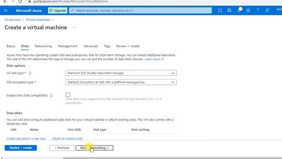Screen dimensions: 282x159
Task: Click the Name column header in Data disks
Action: [x=34, y=129]
